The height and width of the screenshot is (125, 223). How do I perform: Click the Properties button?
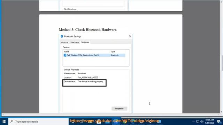[119, 109]
